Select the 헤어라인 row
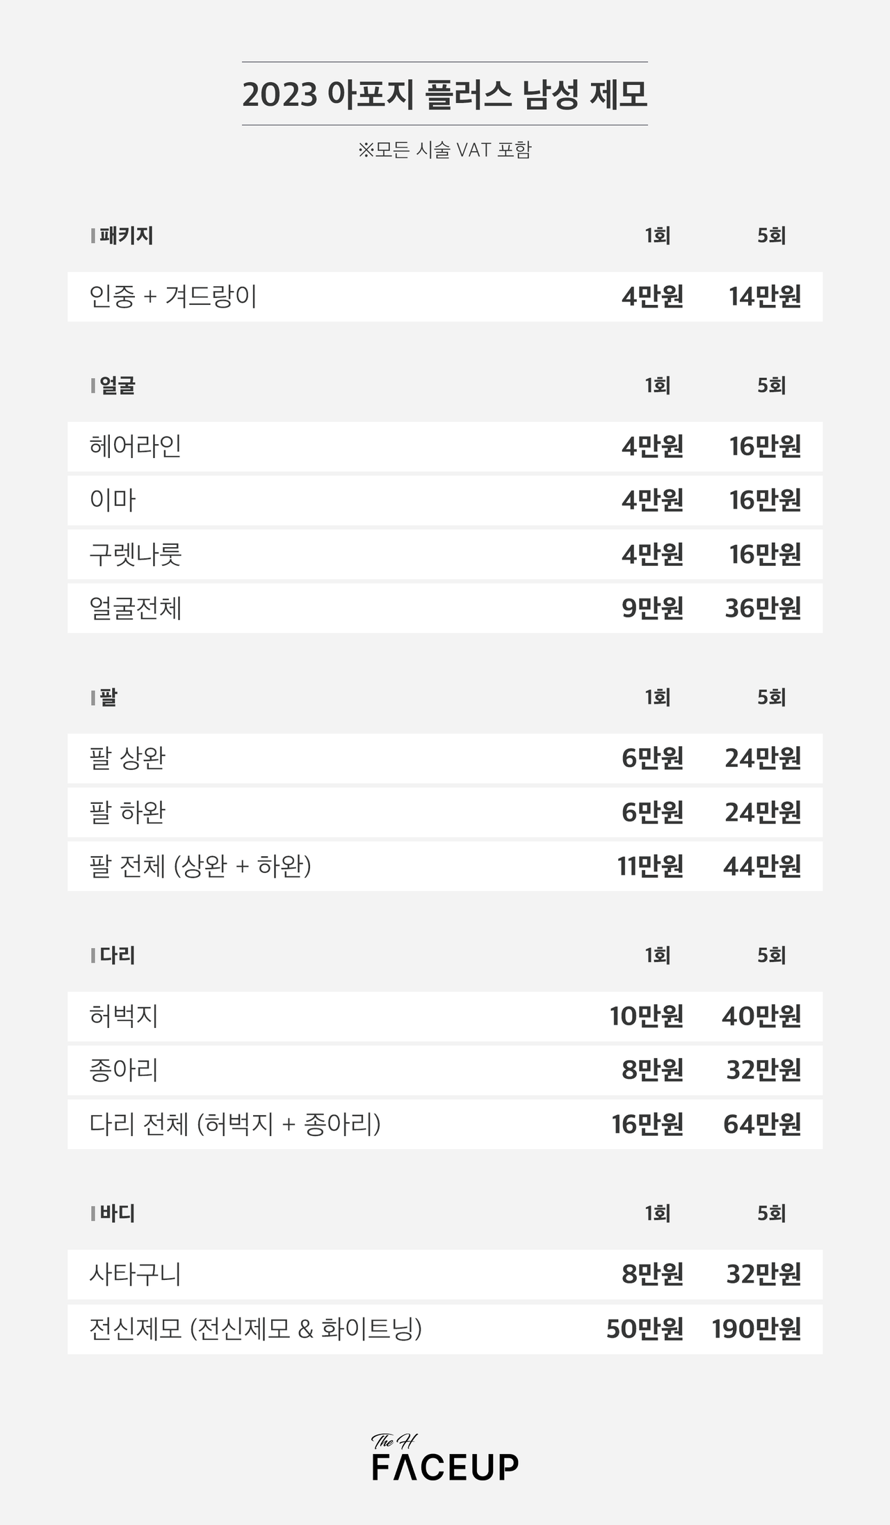This screenshot has height=1525, width=890. coord(445,446)
